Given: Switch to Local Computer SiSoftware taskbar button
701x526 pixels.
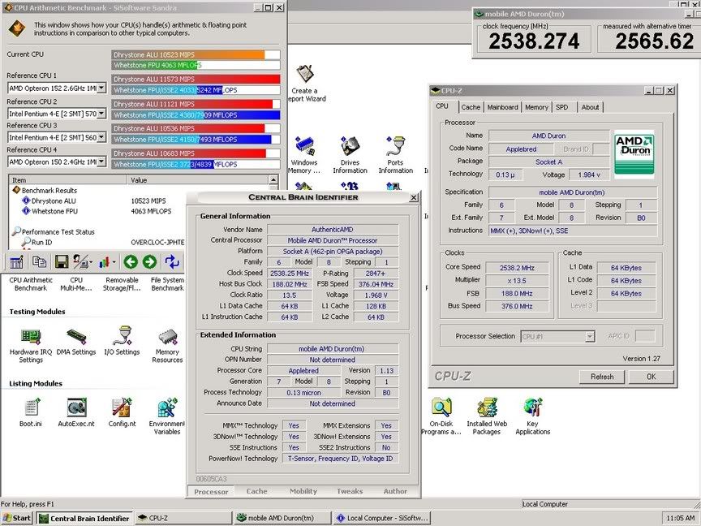Looking at the screenshot, I should (x=382, y=518).
